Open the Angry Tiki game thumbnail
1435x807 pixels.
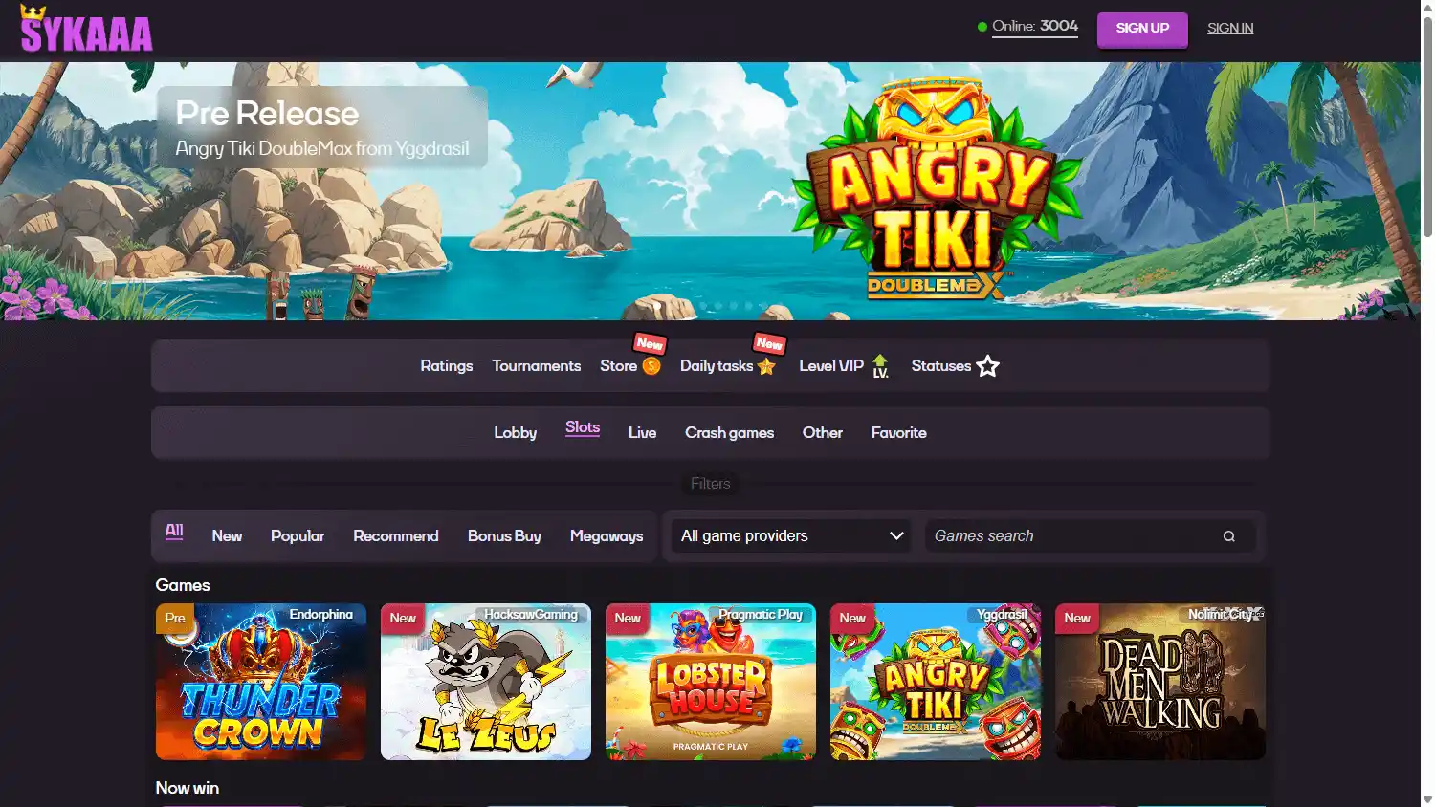[936, 682]
